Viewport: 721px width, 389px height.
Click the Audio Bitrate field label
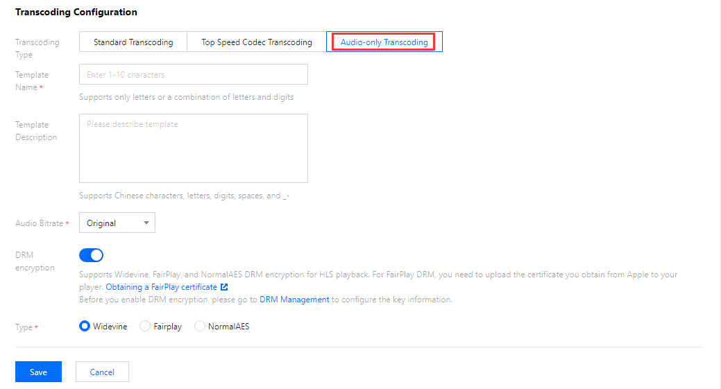[39, 223]
